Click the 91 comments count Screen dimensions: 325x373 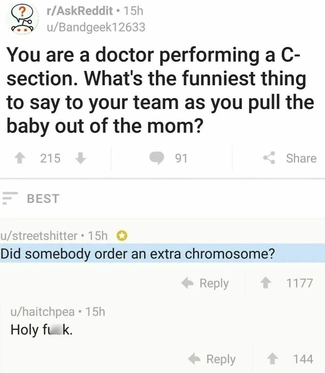(180, 158)
